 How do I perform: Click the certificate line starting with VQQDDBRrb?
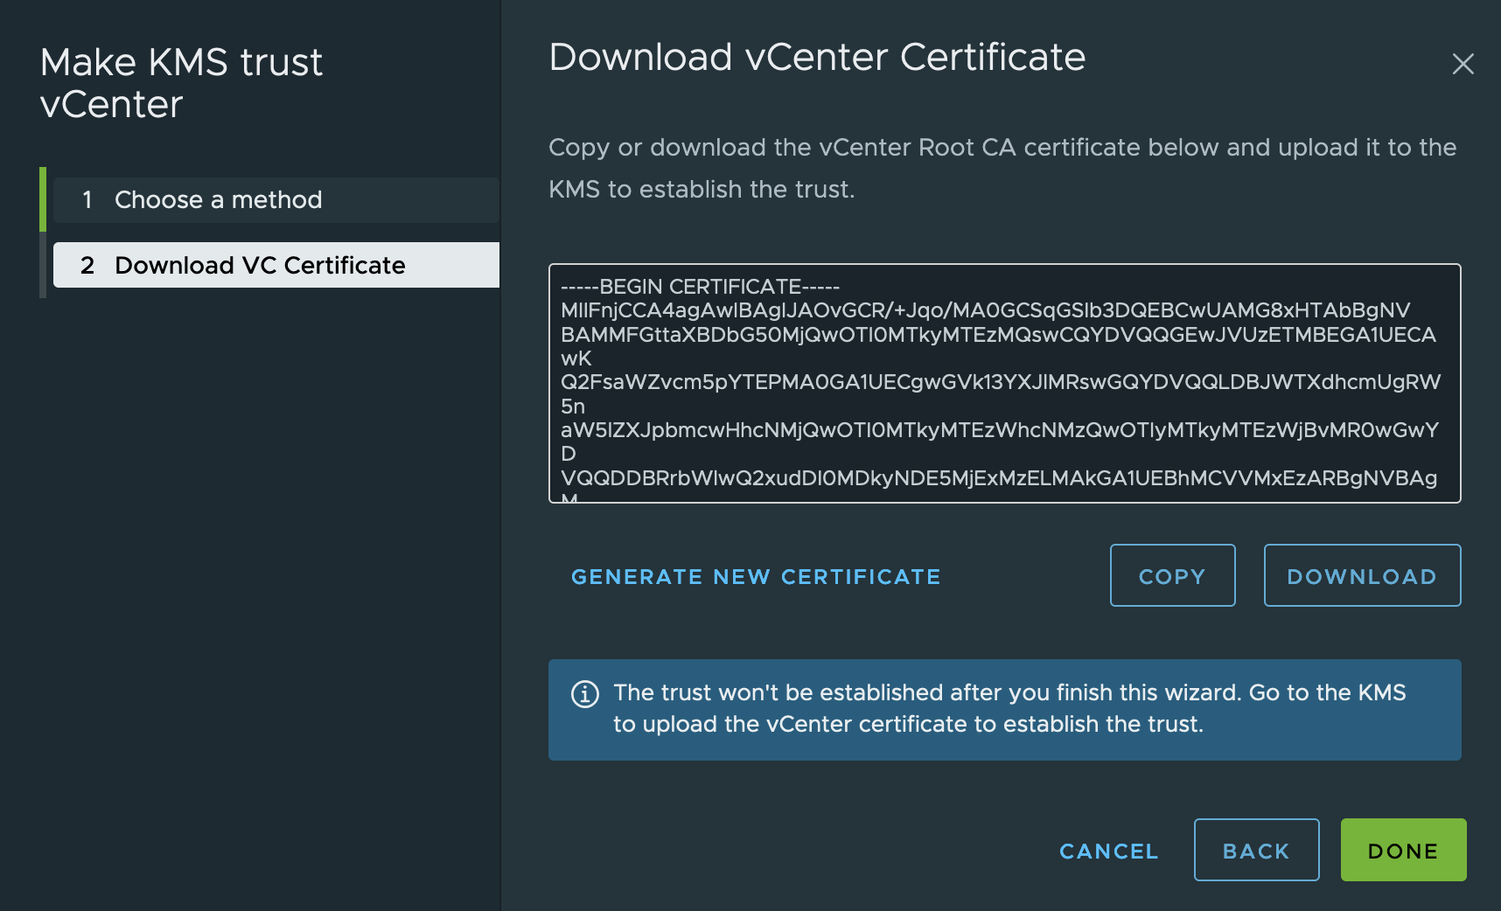tap(998, 478)
